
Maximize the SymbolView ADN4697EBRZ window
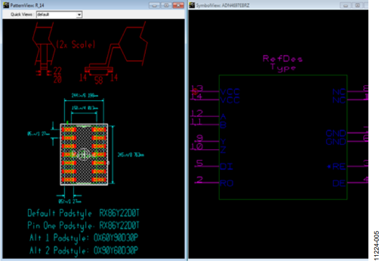[358, 5]
